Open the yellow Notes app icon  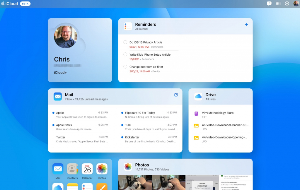pos(72,186)
